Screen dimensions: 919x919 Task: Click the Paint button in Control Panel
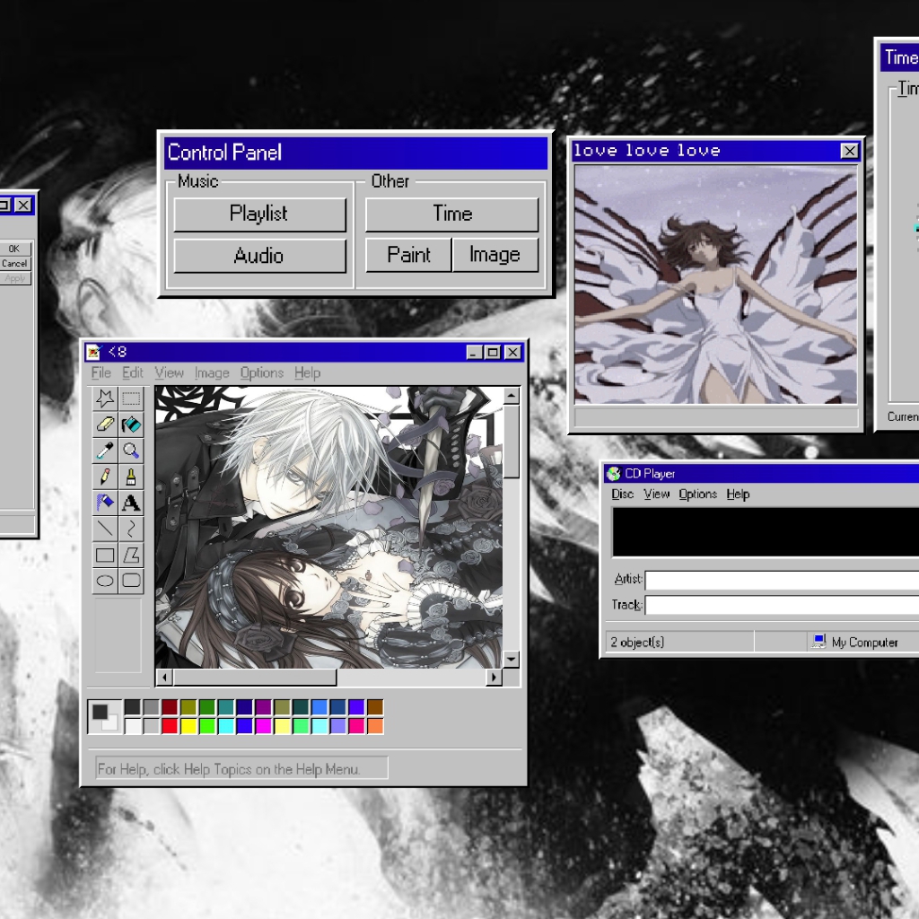coord(408,255)
